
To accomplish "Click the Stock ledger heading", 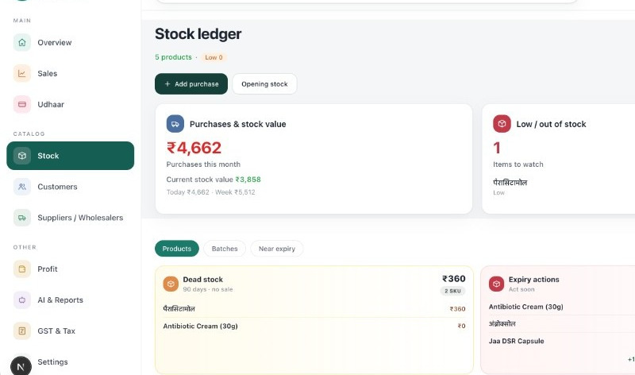I will [x=198, y=34].
